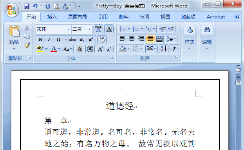This screenshot has width=244, height=150.
Task: Open font color picker arrow
Action: (x=60, y=49)
